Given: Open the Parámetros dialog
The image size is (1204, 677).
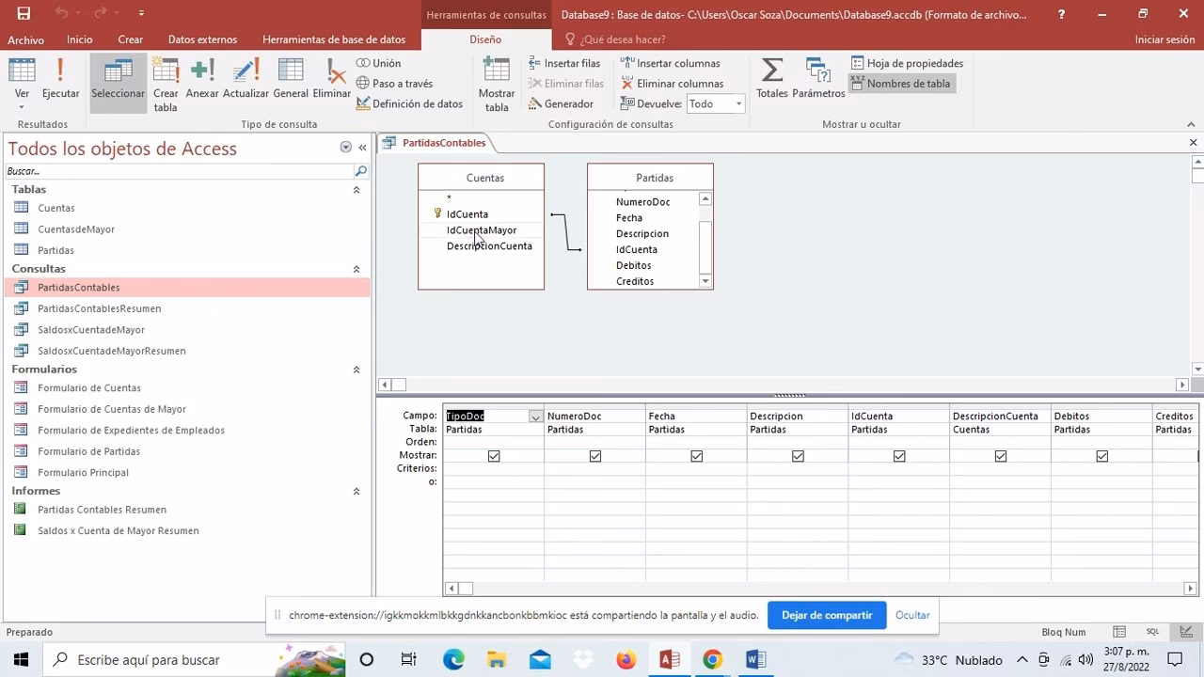Looking at the screenshot, I should coord(818,77).
